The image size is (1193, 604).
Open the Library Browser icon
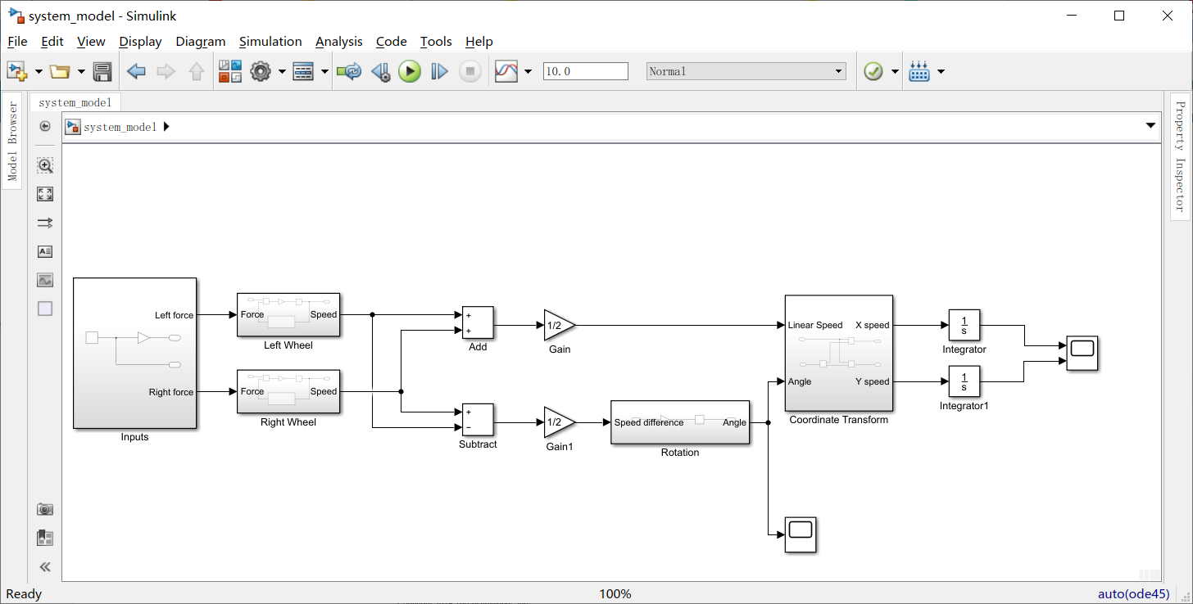point(230,71)
